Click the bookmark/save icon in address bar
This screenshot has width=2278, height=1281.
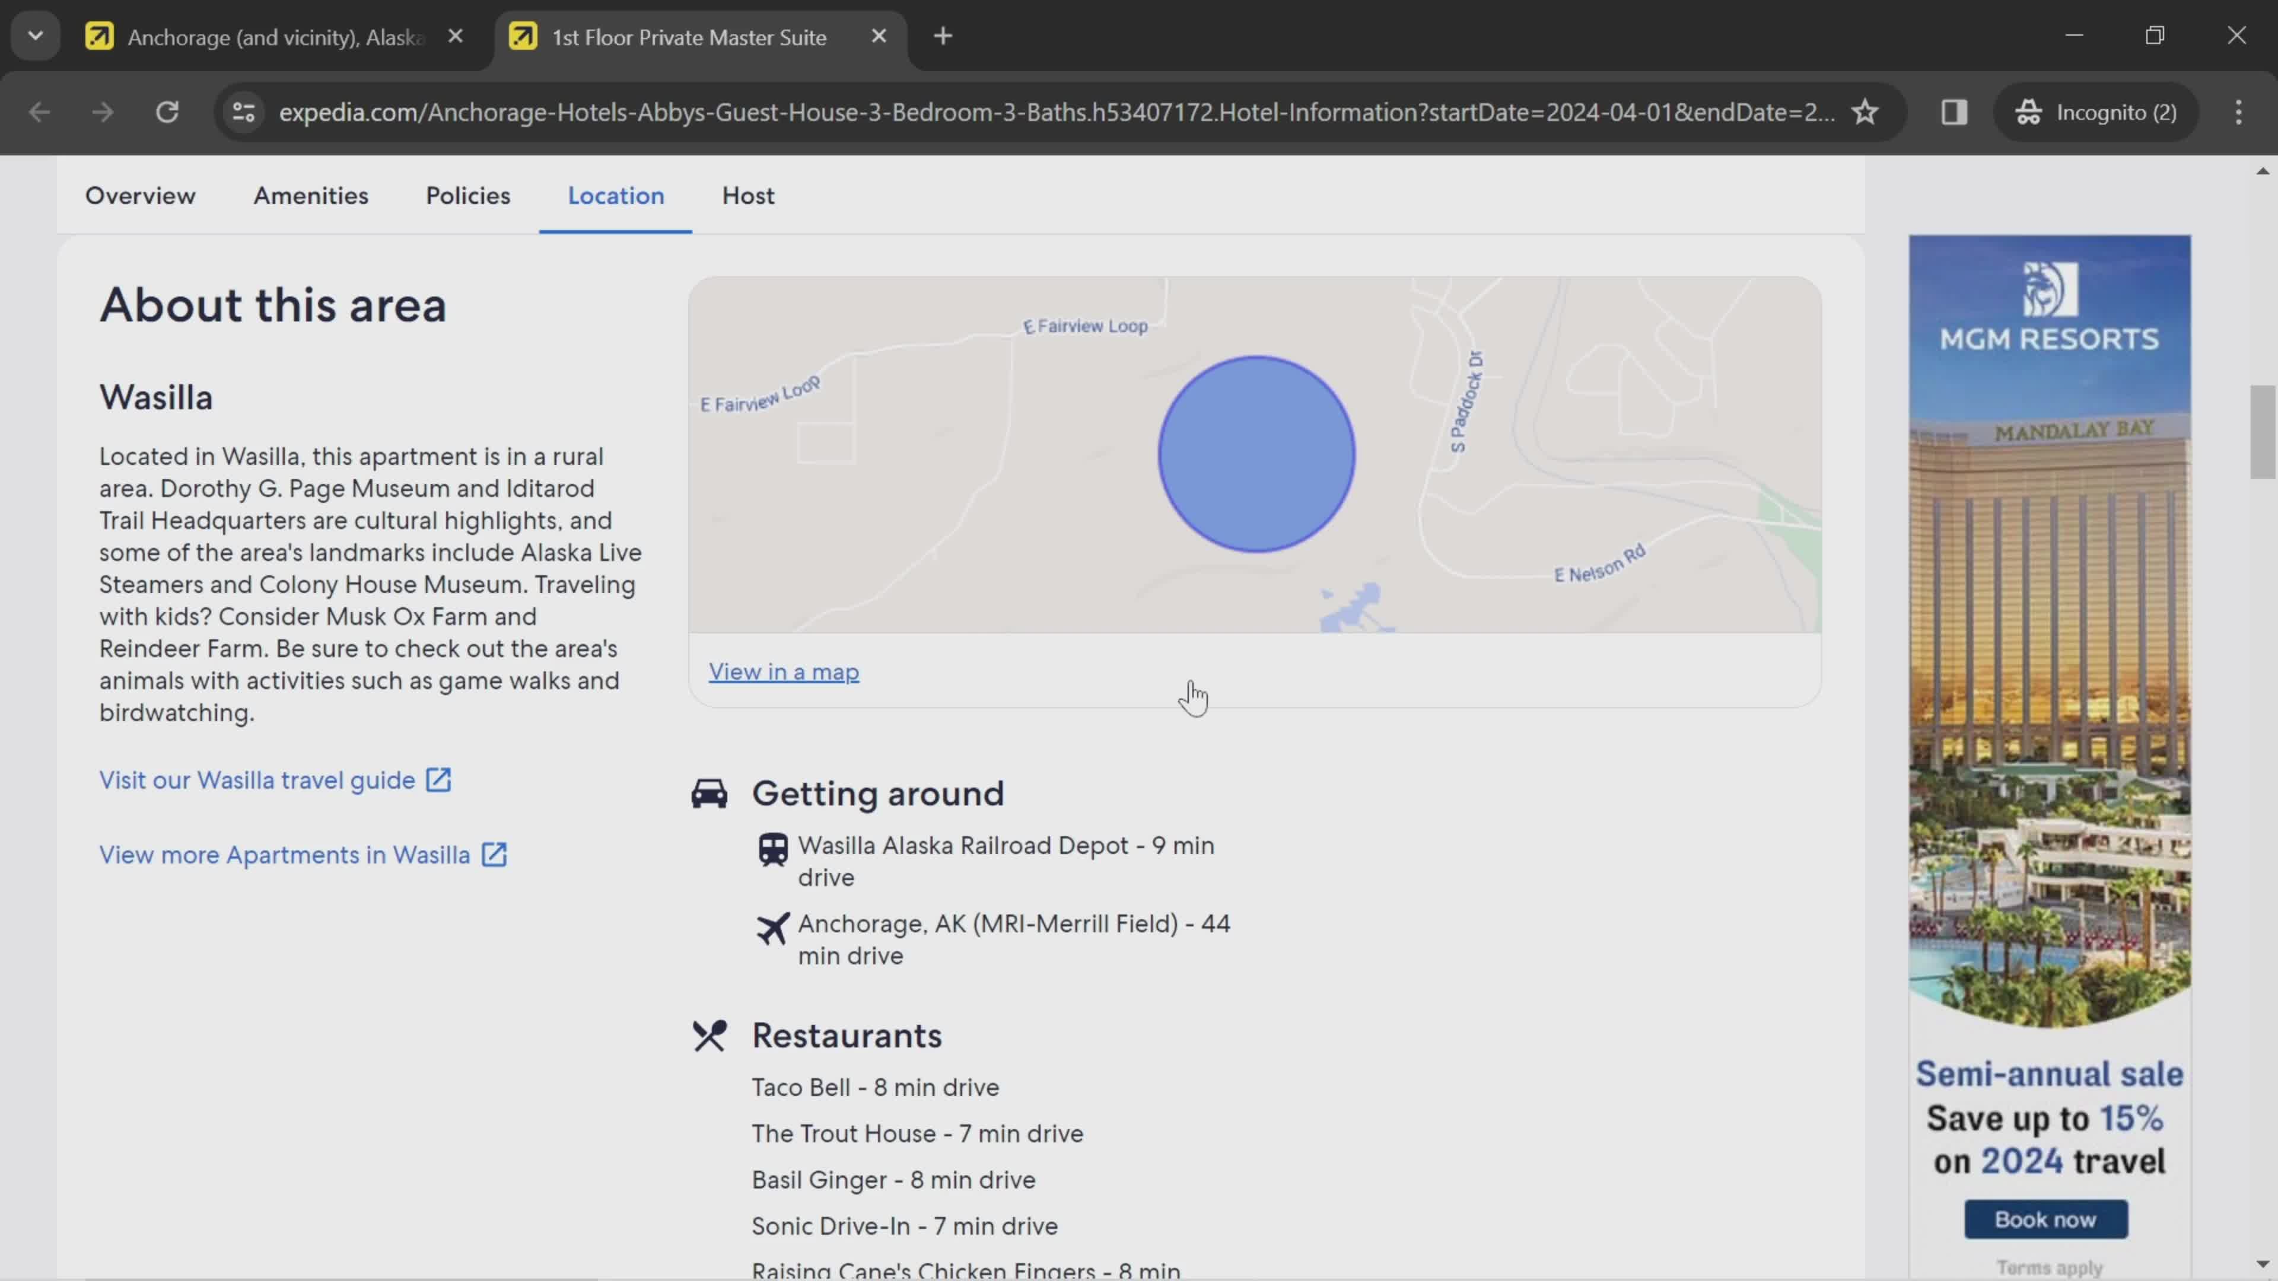click(x=1866, y=111)
